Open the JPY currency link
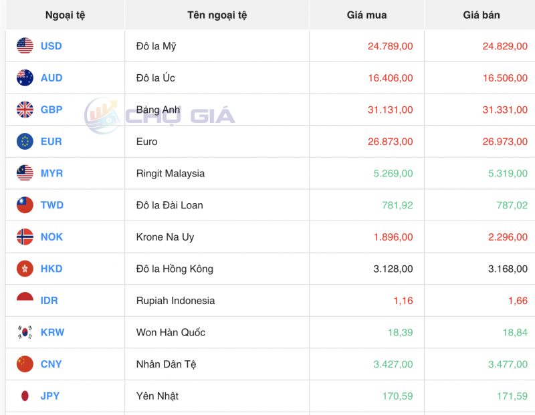Screen dimensions: 535x415 [51, 396]
